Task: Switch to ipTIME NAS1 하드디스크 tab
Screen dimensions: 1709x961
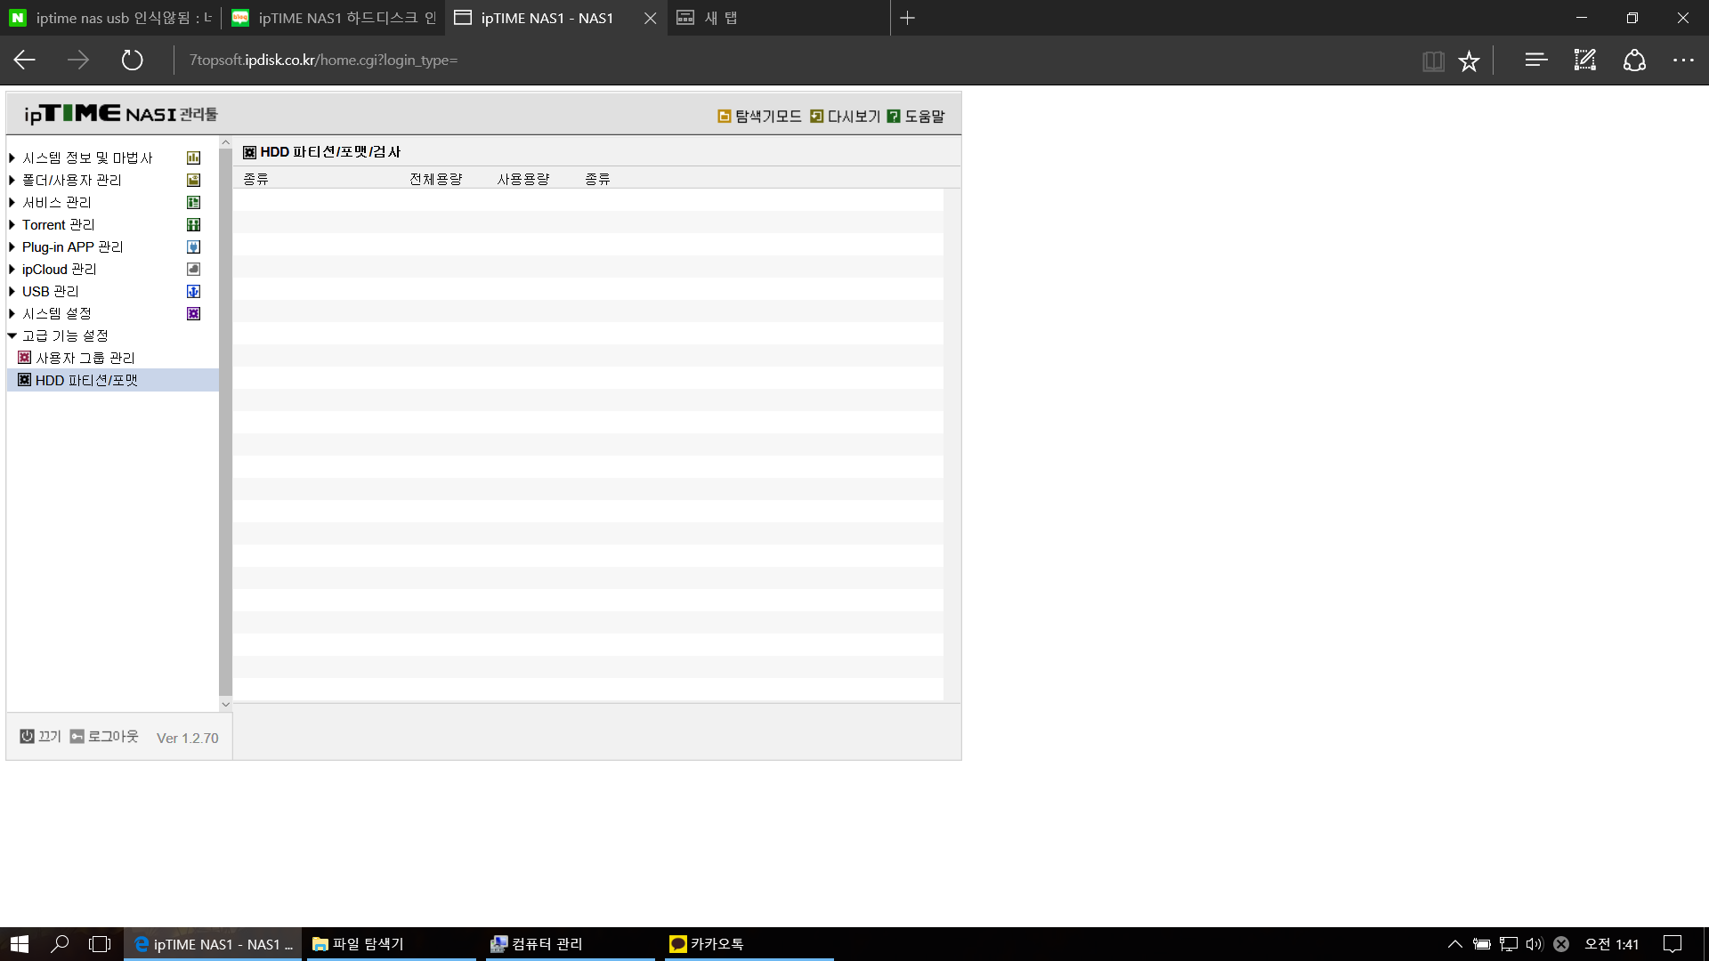Action: pos(333,18)
